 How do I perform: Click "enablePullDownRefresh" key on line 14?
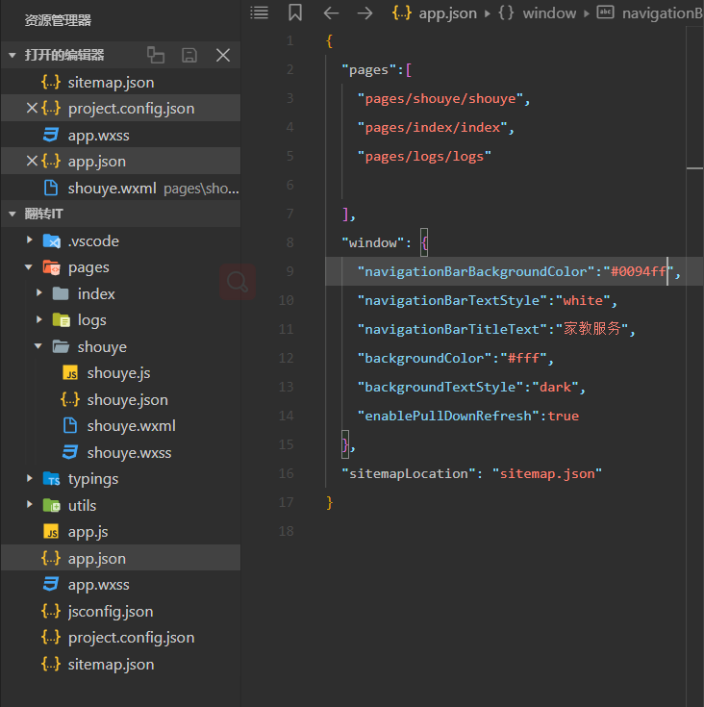pos(448,416)
